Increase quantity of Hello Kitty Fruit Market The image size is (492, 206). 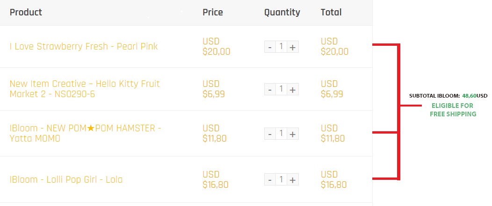pyautogui.click(x=293, y=89)
